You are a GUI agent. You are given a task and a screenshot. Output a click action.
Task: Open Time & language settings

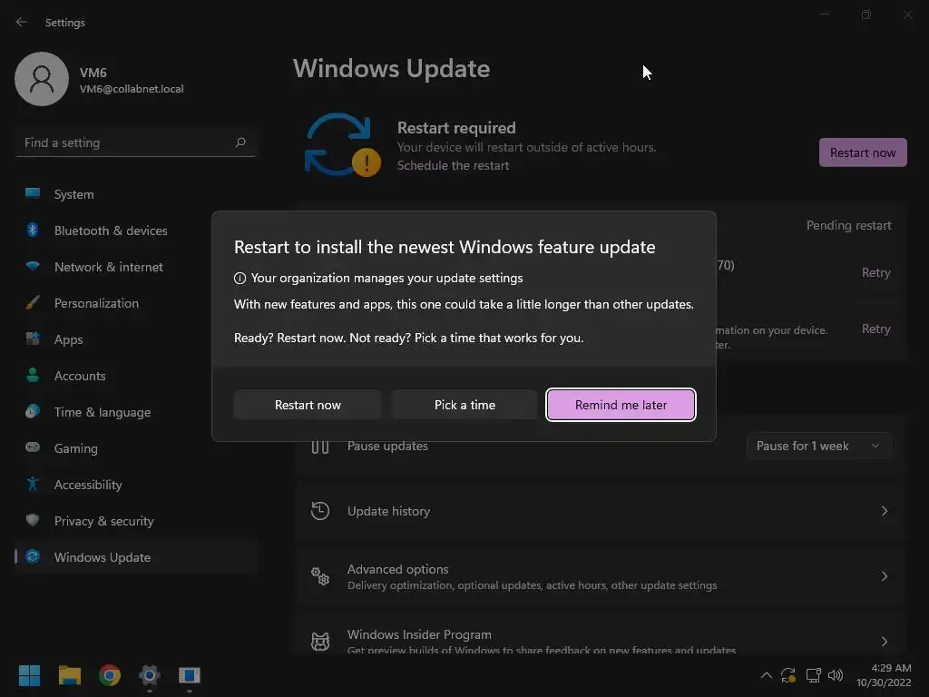click(136, 412)
